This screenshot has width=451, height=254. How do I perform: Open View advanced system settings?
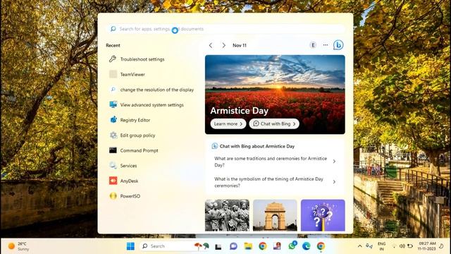pyautogui.click(x=147, y=105)
